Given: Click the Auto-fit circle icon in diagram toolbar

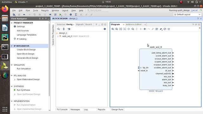Looking at the screenshot, I should (x=129, y=29).
